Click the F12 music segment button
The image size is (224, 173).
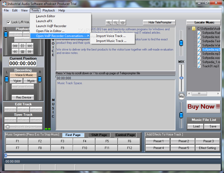(129, 148)
